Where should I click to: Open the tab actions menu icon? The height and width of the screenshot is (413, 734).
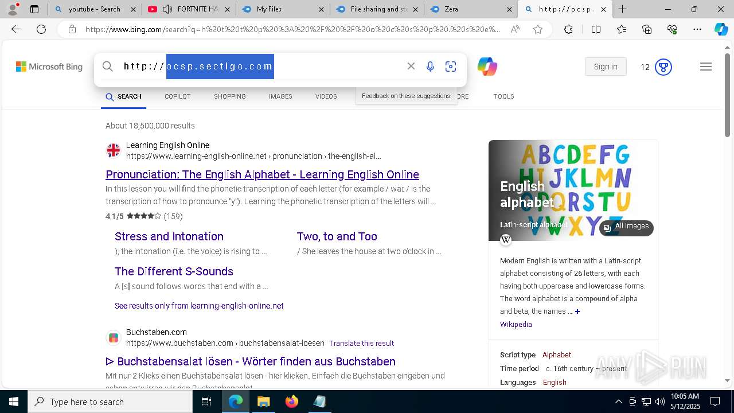[x=34, y=9]
